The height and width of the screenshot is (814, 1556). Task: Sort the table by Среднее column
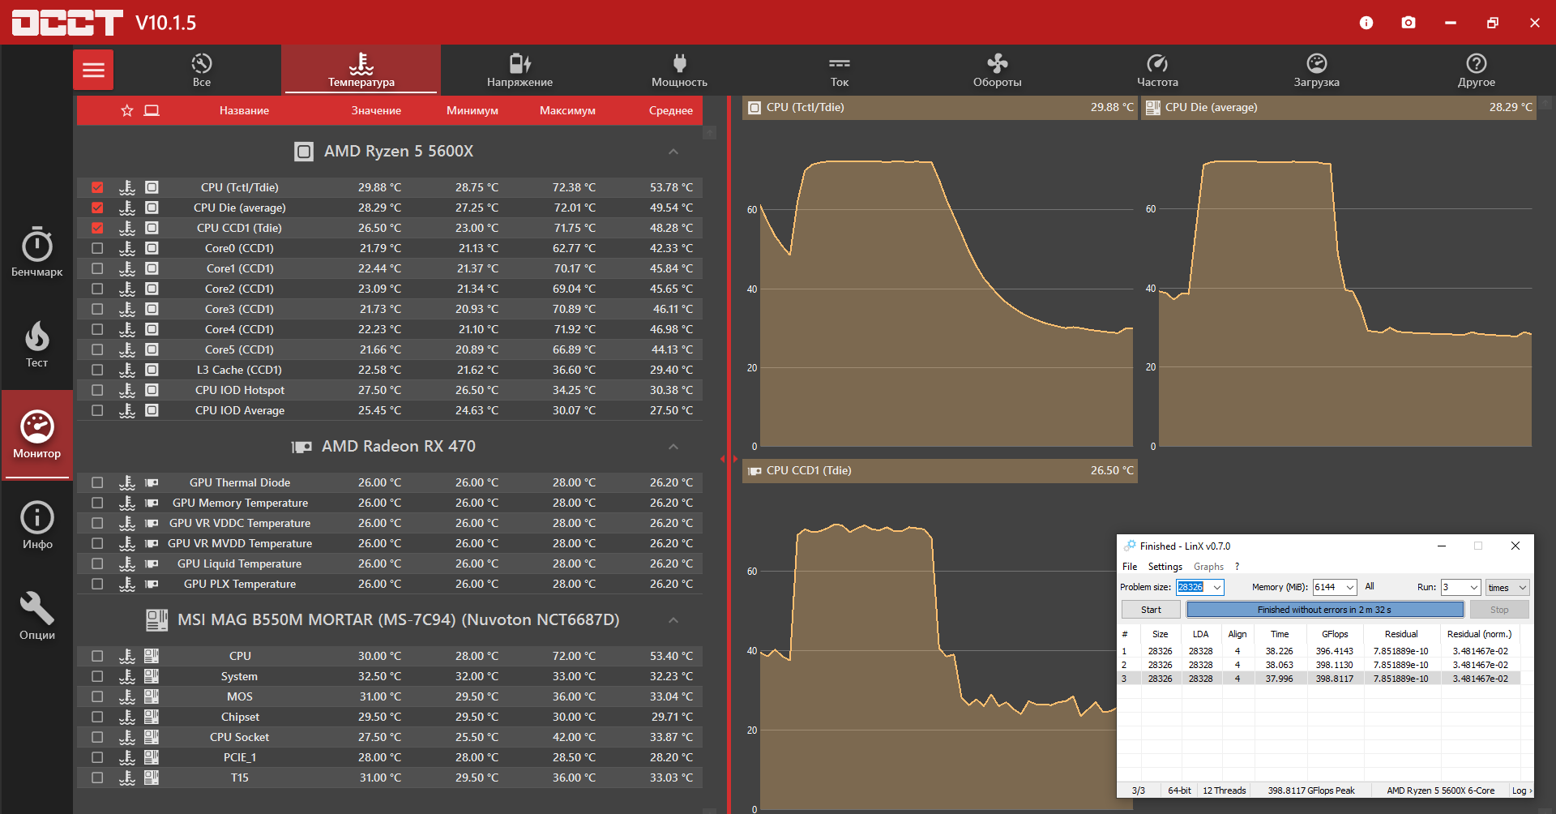671,110
